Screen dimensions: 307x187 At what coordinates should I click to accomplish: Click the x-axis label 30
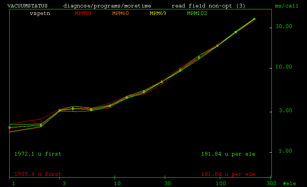click(x=168, y=184)
